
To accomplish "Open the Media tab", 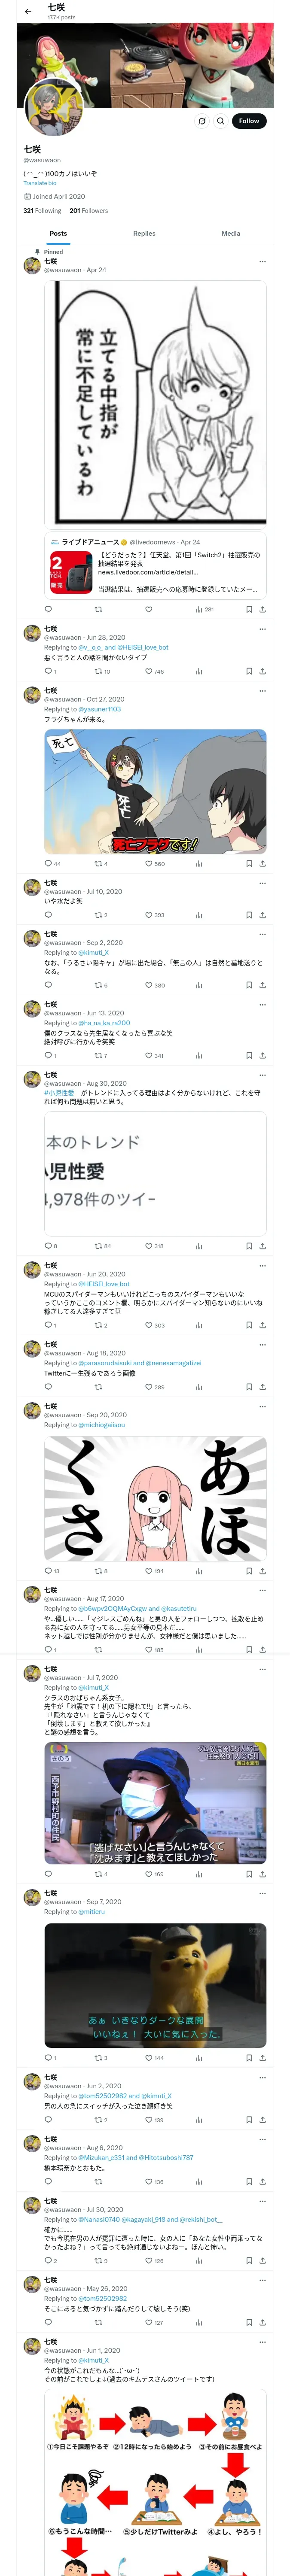I will [231, 233].
